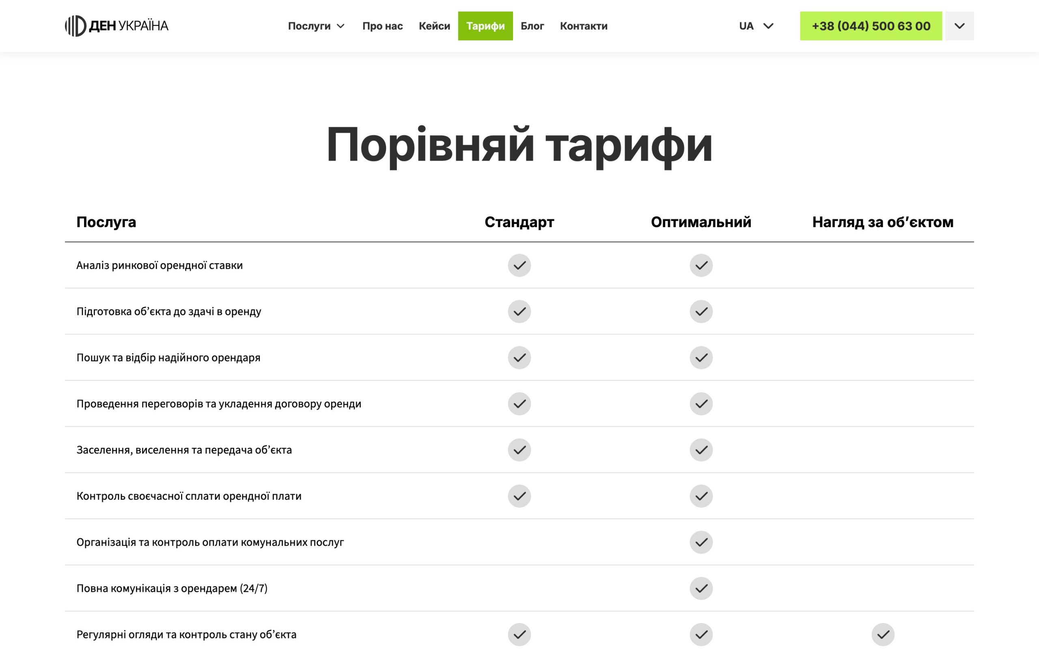This screenshot has width=1039, height=649.
Task: Expand the Послуги menu chevron
Action: 341,26
